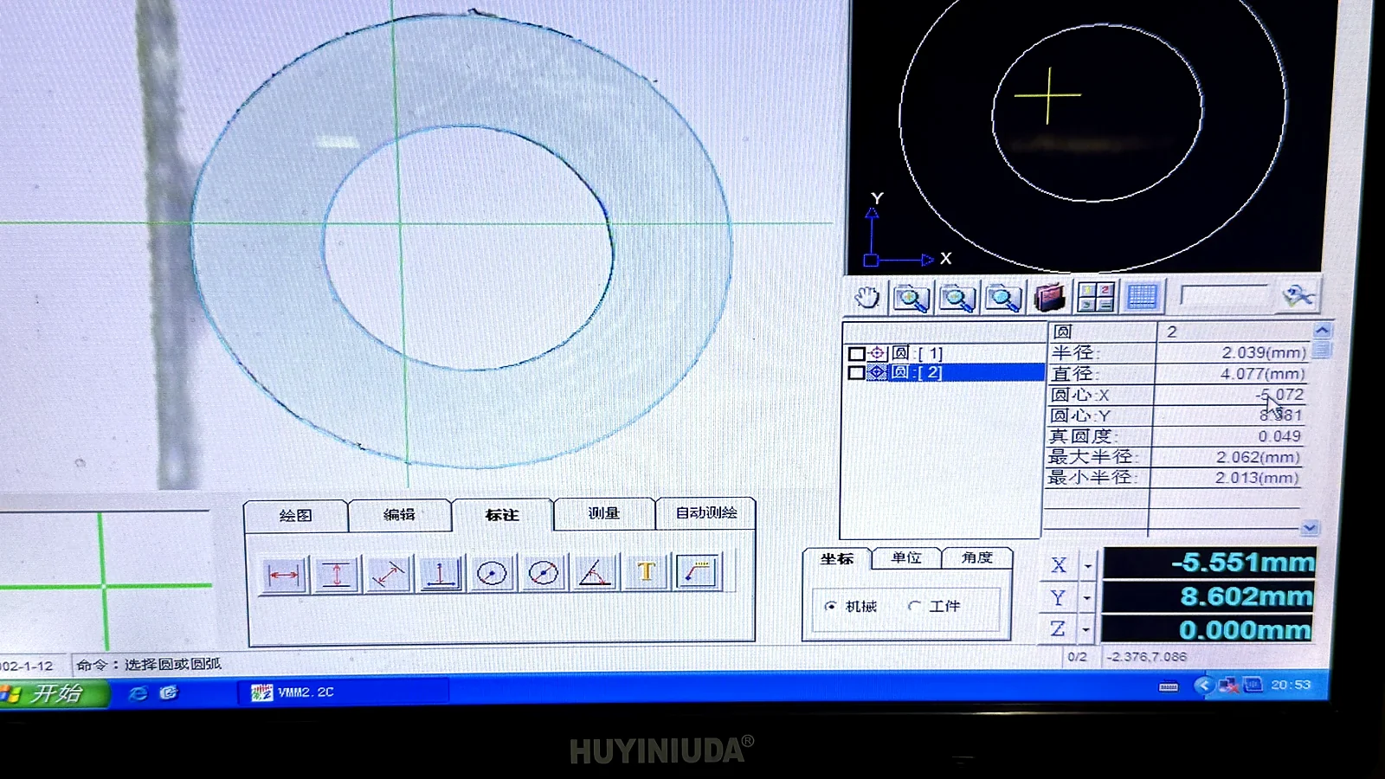Click the 最小半径 value 2.013(mm)
The height and width of the screenshot is (779, 1385).
tap(1257, 478)
